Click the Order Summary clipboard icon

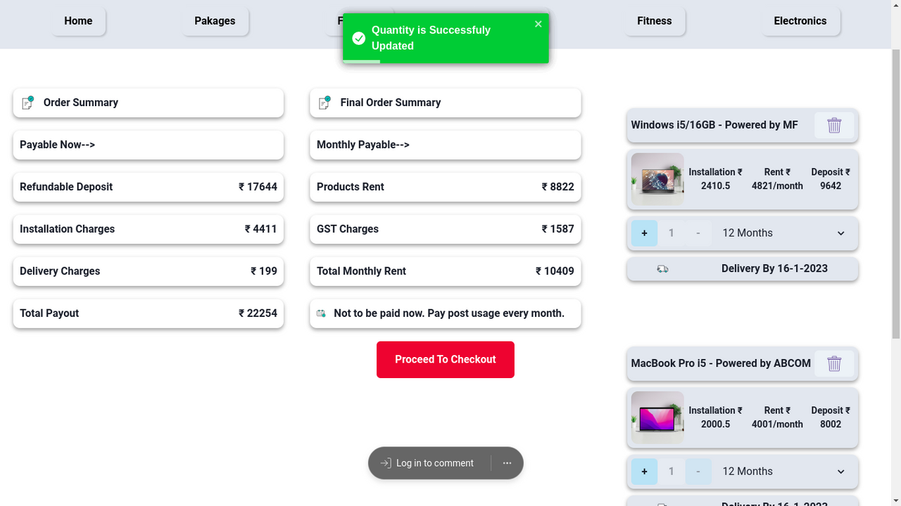click(x=27, y=103)
